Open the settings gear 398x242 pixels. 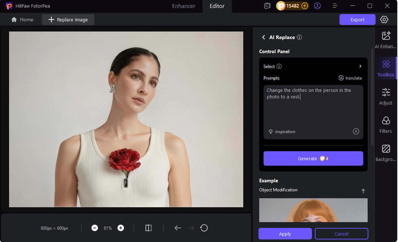pyautogui.click(x=384, y=20)
